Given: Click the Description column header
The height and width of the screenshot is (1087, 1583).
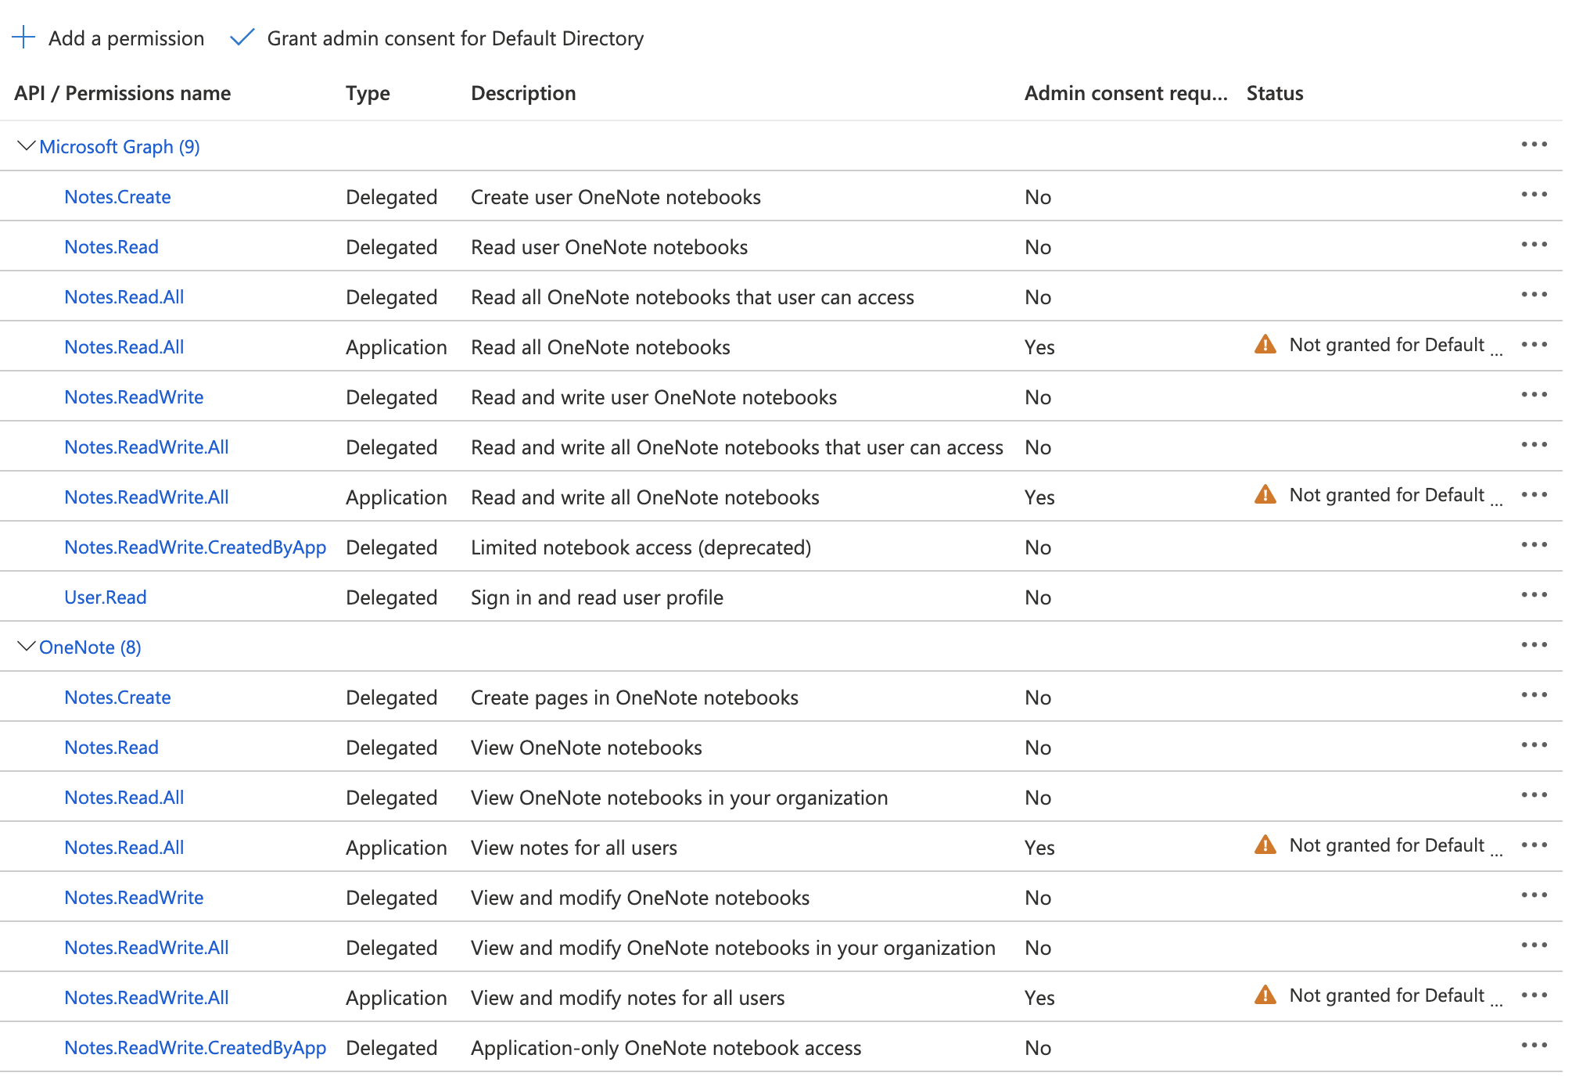Looking at the screenshot, I should (x=523, y=93).
